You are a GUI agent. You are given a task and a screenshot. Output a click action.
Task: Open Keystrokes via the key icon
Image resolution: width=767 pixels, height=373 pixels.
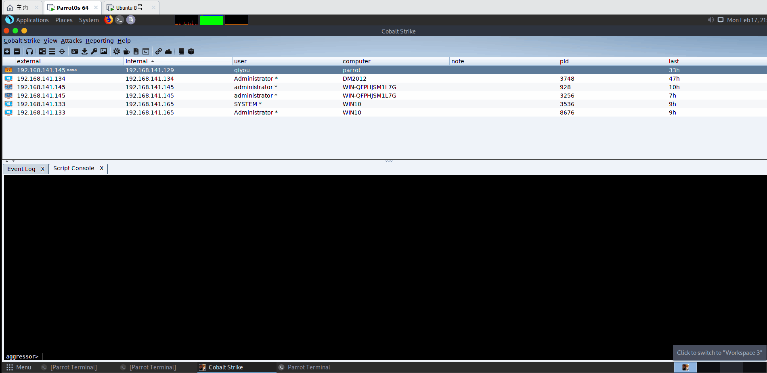click(x=94, y=51)
